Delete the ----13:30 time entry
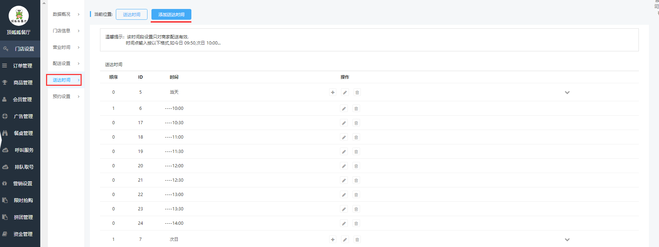 click(x=356, y=209)
